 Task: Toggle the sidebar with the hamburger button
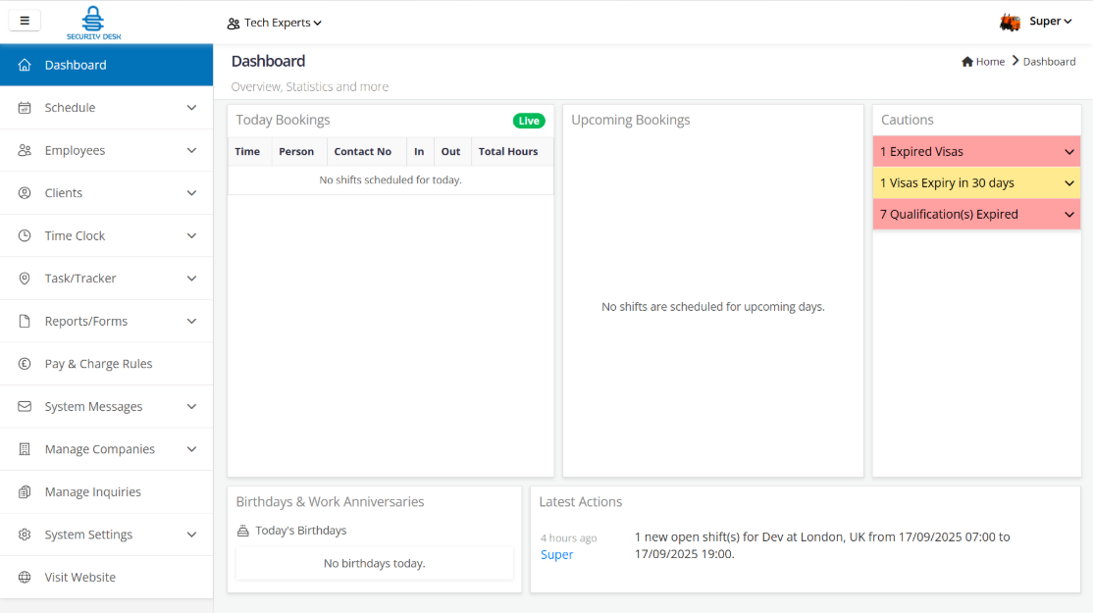pos(25,20)
